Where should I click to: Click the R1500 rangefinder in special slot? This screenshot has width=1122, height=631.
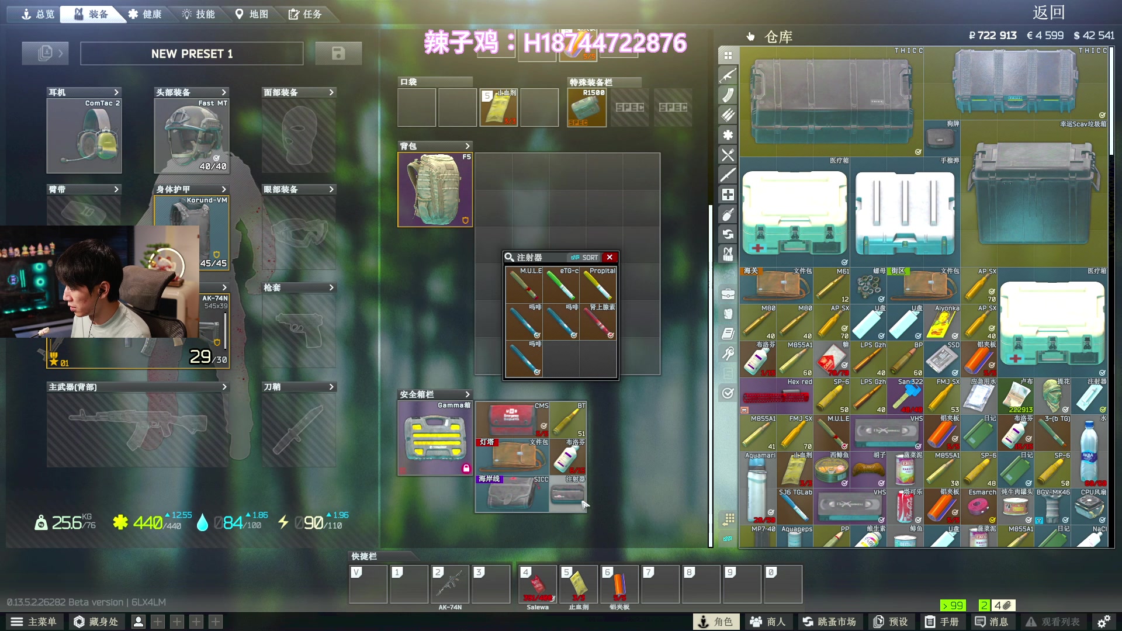587,108
